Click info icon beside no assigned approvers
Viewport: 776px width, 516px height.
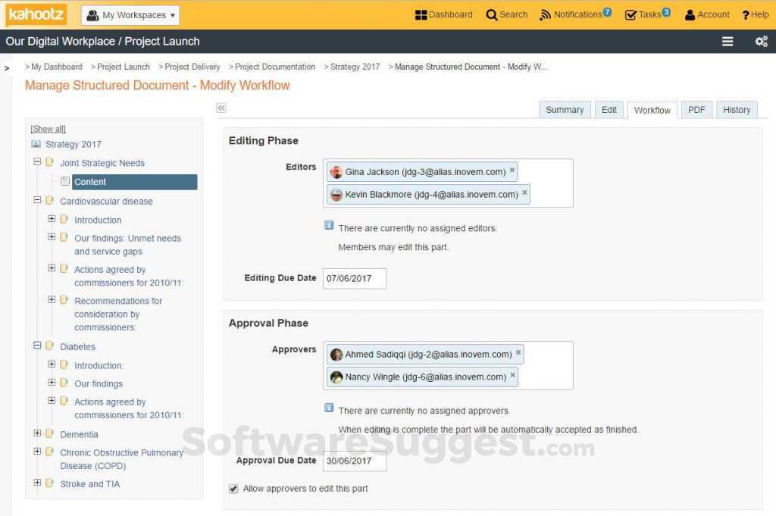(329, 408)
